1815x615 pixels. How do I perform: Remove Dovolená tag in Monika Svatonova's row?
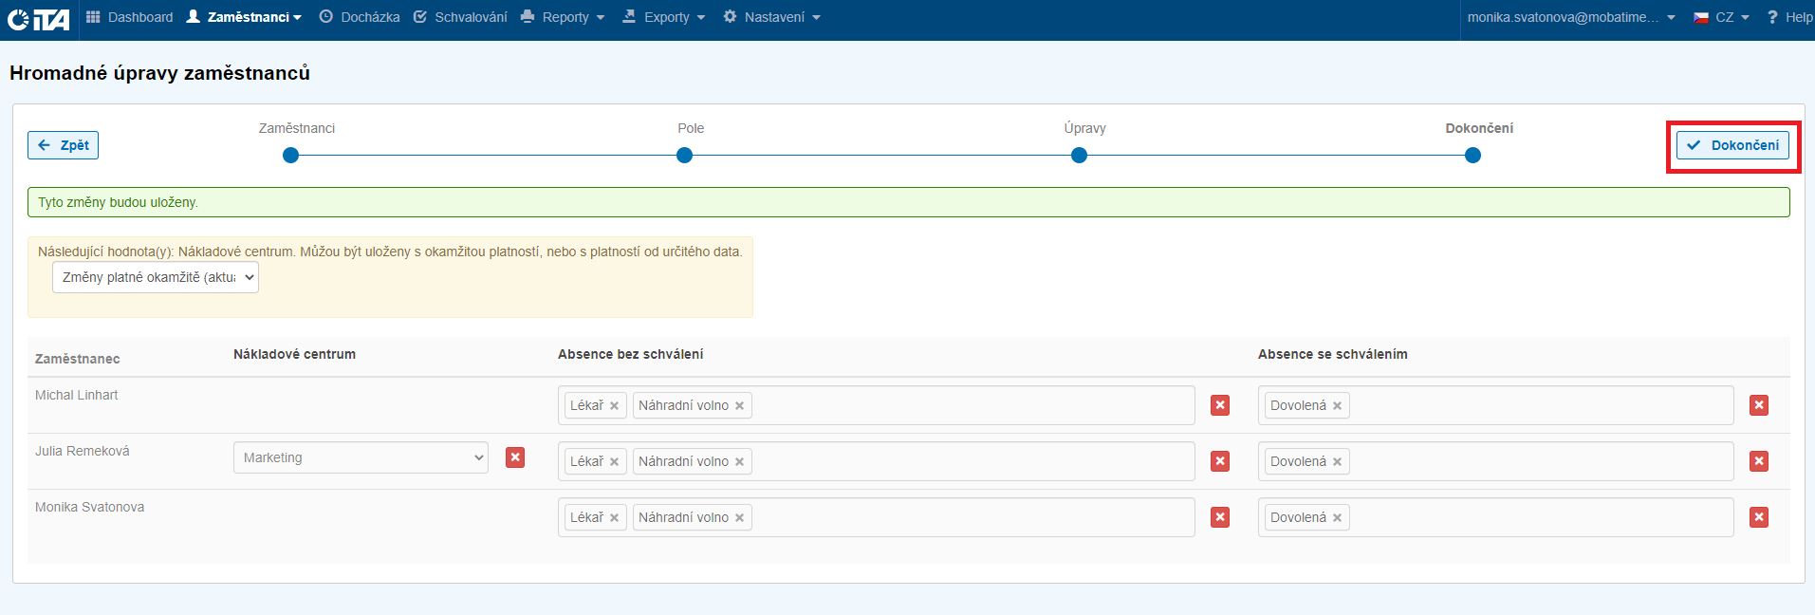(1337, 518)
